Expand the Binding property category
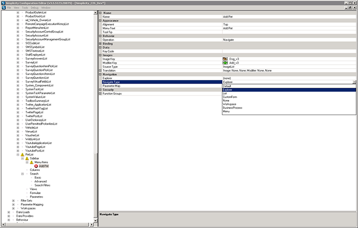Viewport: 358px width, 228px height. click(101, 44)
